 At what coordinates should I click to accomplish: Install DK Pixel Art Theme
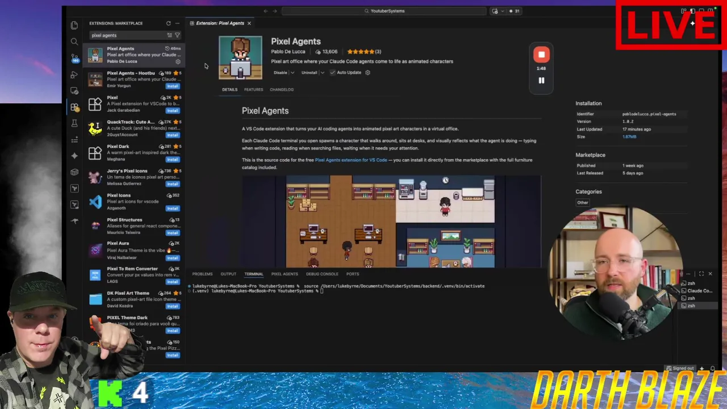coord(173,306)
